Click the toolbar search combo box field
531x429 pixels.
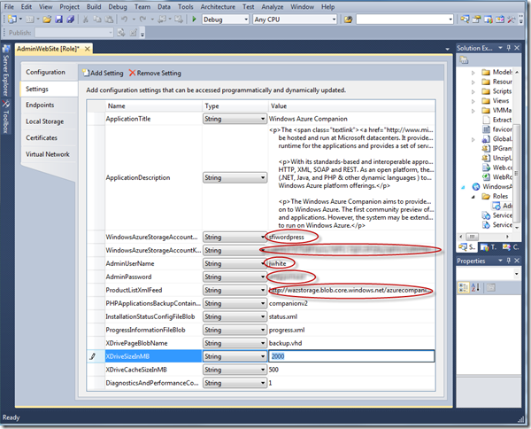(404, 19)
